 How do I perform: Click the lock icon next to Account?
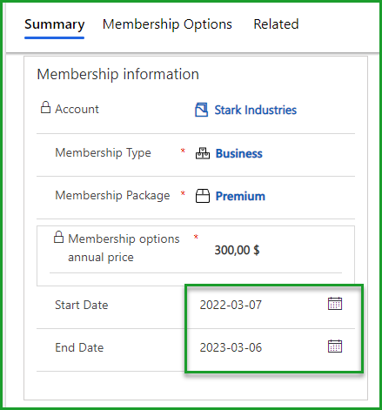pos(45,107)
